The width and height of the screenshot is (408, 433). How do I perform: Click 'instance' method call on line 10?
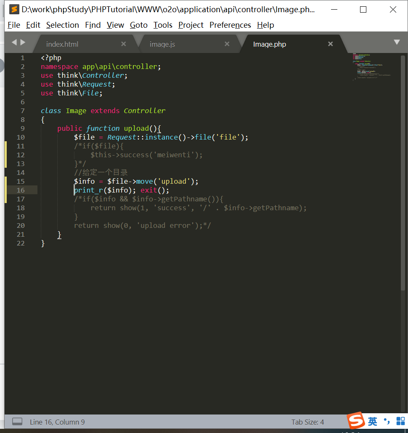(x=162, y=137)
